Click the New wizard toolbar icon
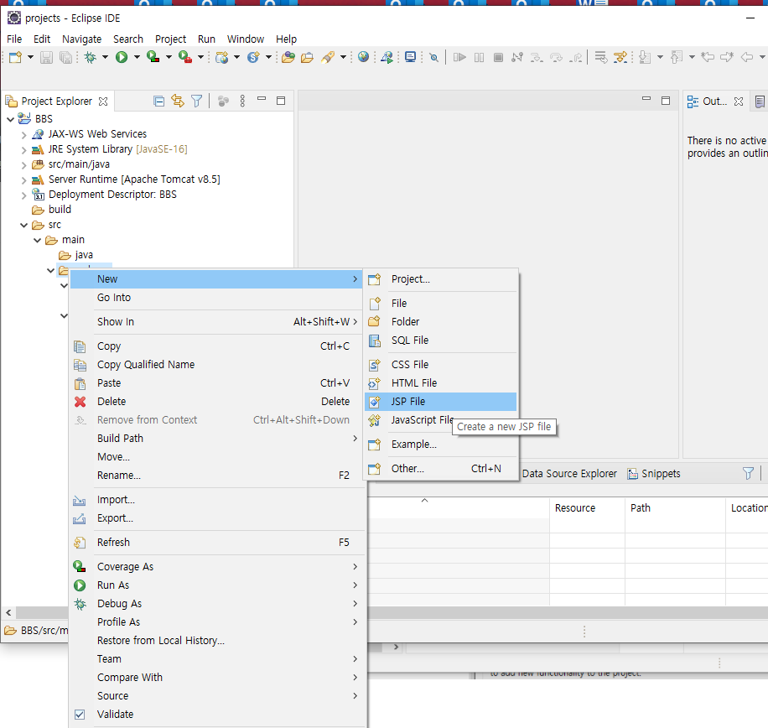 pos(15,57)
